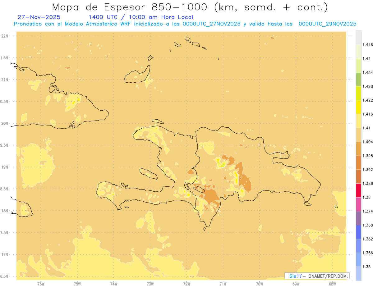The height and width of the screenshot is (288, 373).
Task: Click Saona Island off the southeast coast
Action: coord(308,204)
